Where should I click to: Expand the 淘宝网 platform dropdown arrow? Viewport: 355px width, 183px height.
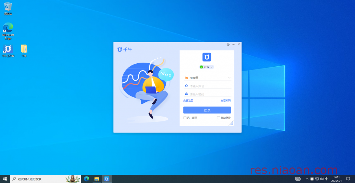(x=229, y=78)
